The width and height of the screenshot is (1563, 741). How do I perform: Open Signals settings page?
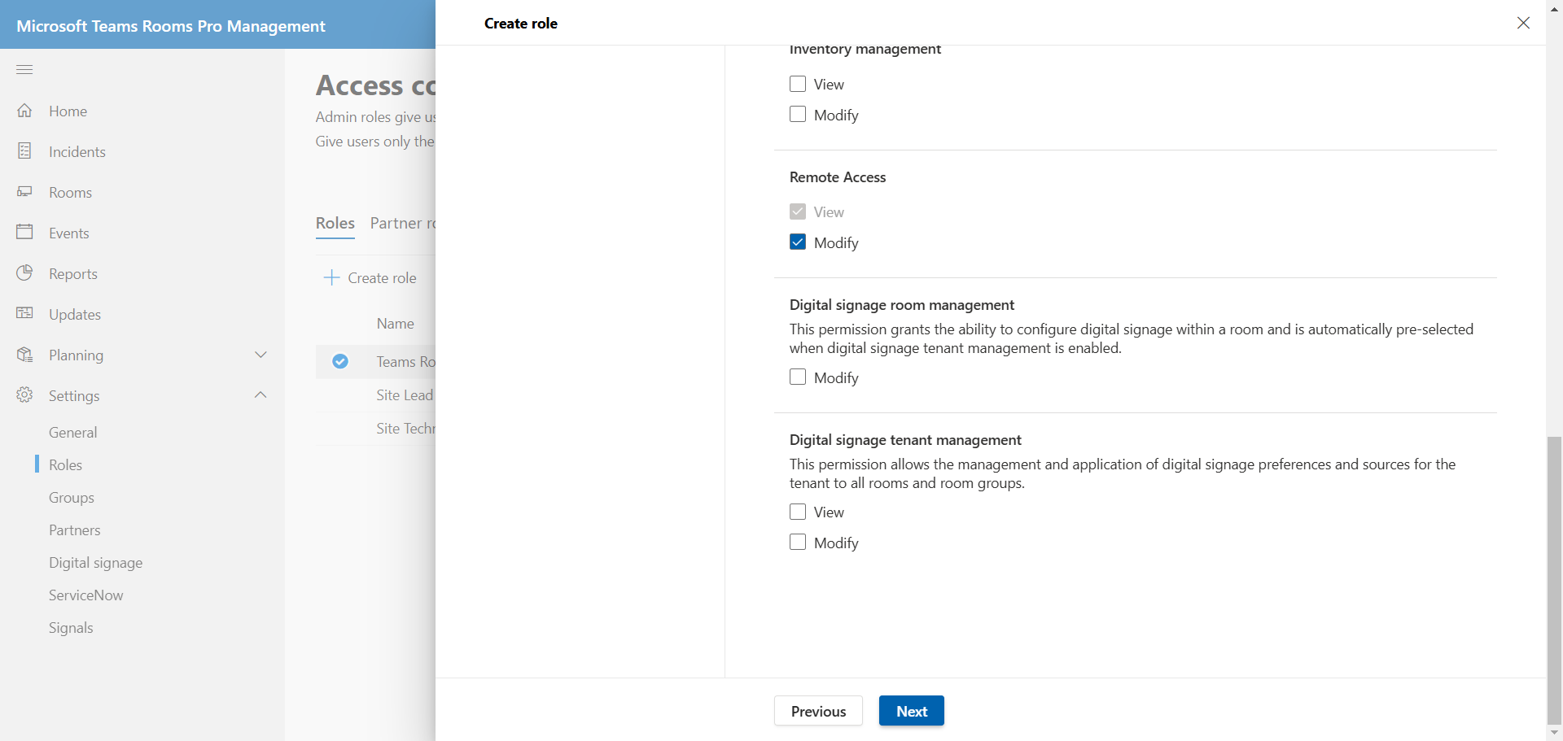pos(71,627)
